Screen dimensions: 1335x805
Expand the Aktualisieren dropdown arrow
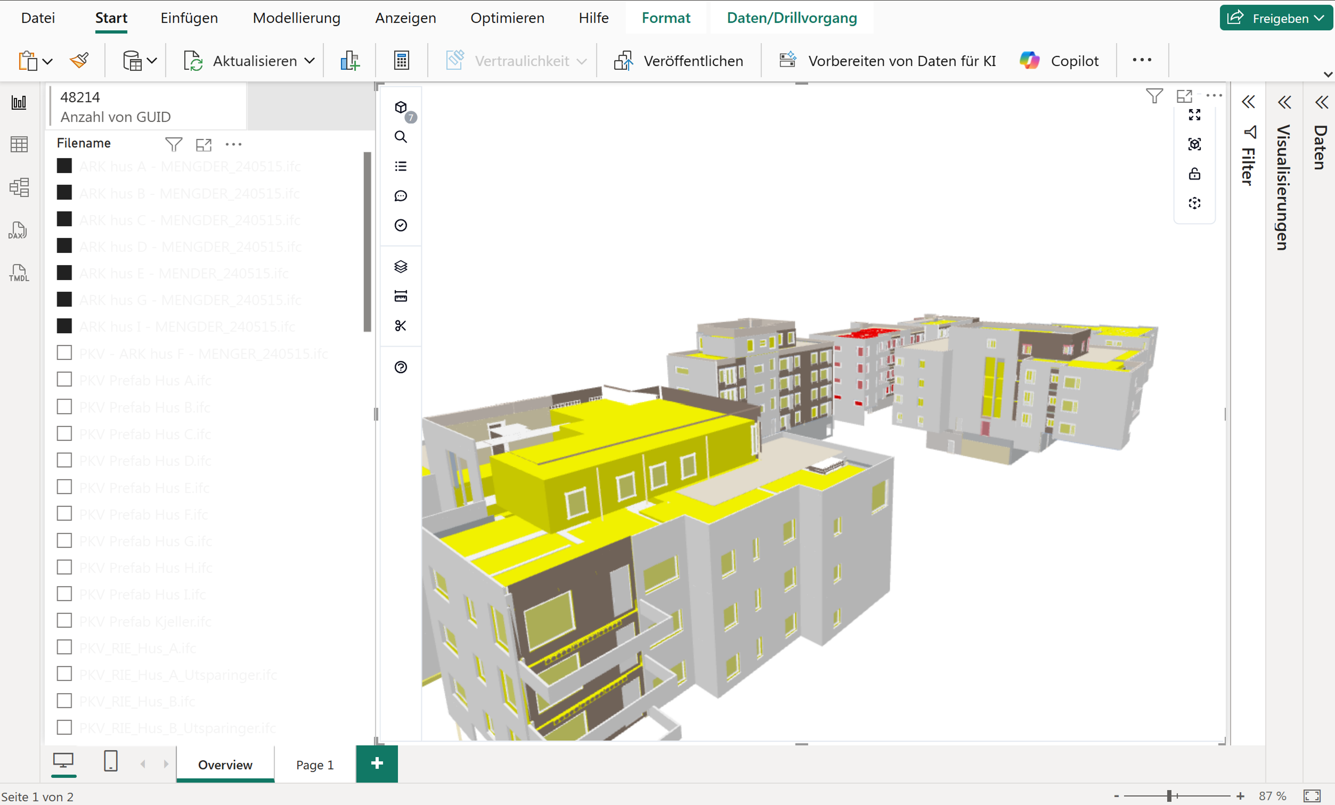pos(310,60)
